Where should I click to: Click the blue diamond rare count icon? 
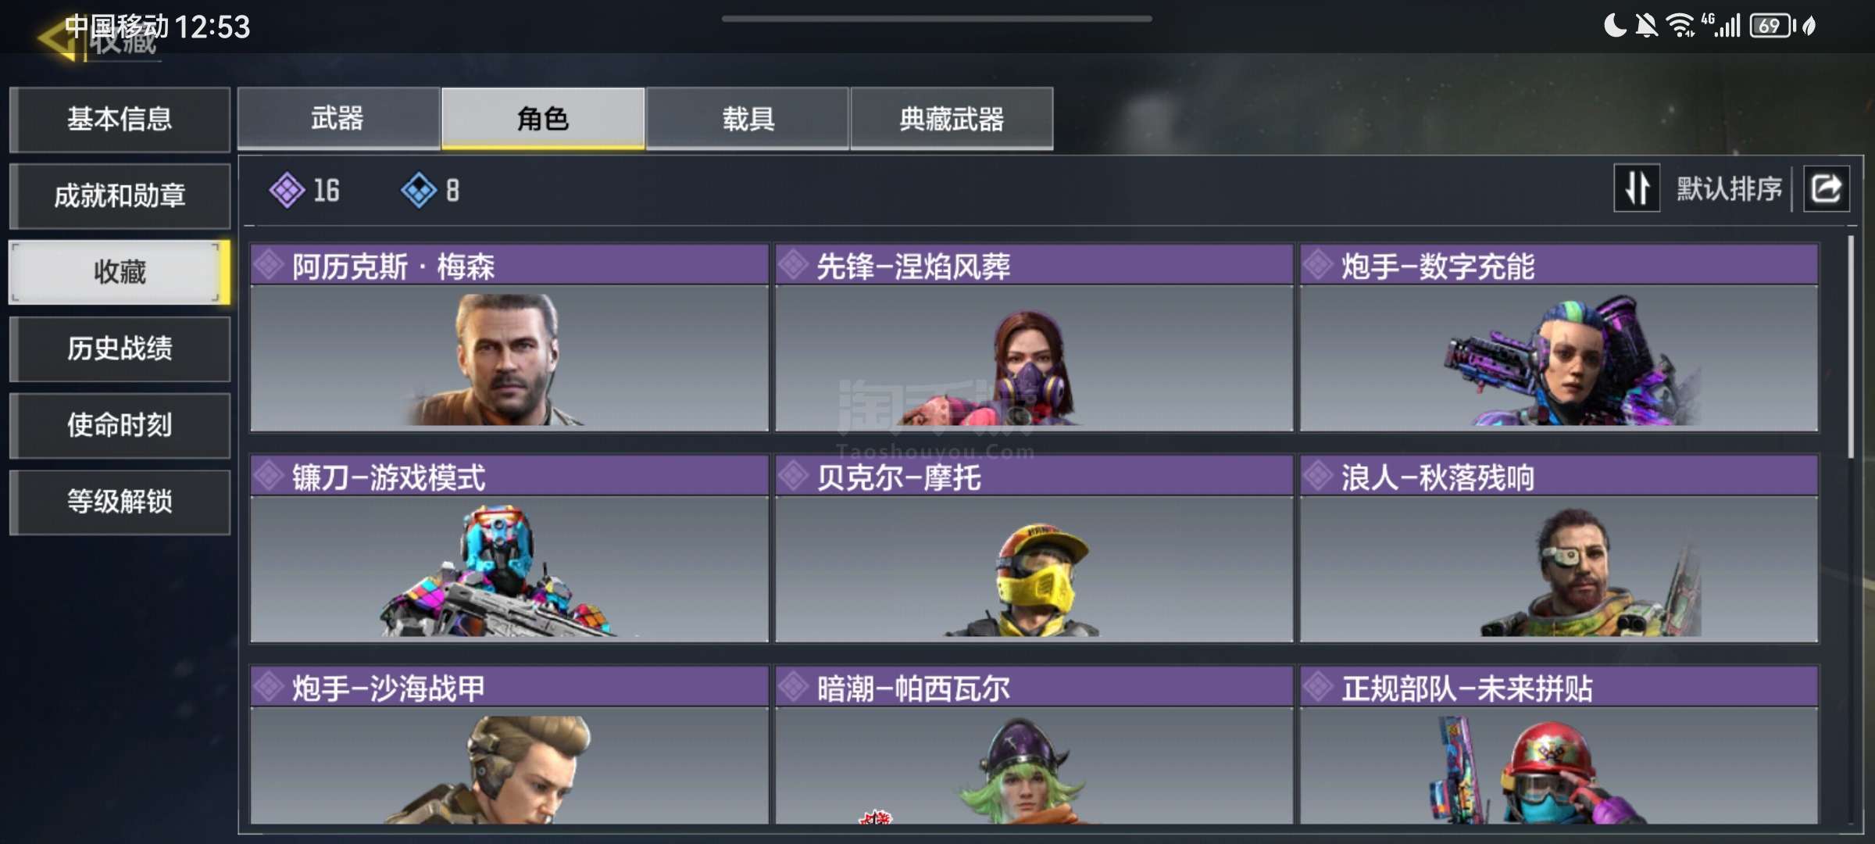pyautogui.click(x=419, y=190)
